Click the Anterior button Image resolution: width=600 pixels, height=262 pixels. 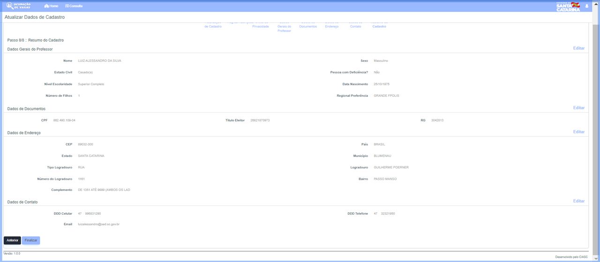pos(12,240)
